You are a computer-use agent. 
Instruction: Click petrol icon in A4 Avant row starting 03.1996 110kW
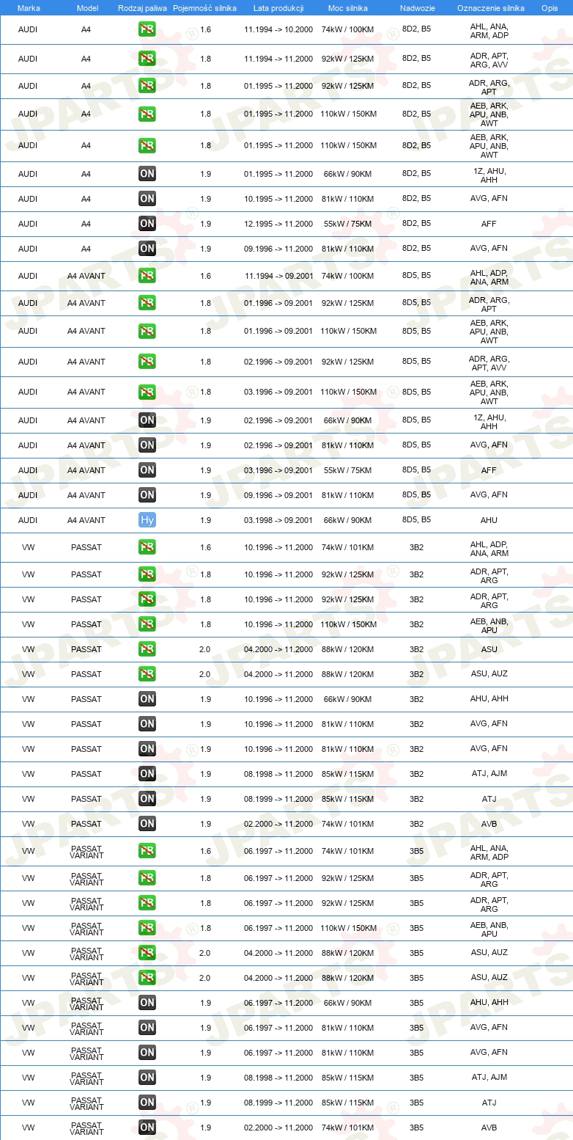pyautogui.click(x=147, y=392)
